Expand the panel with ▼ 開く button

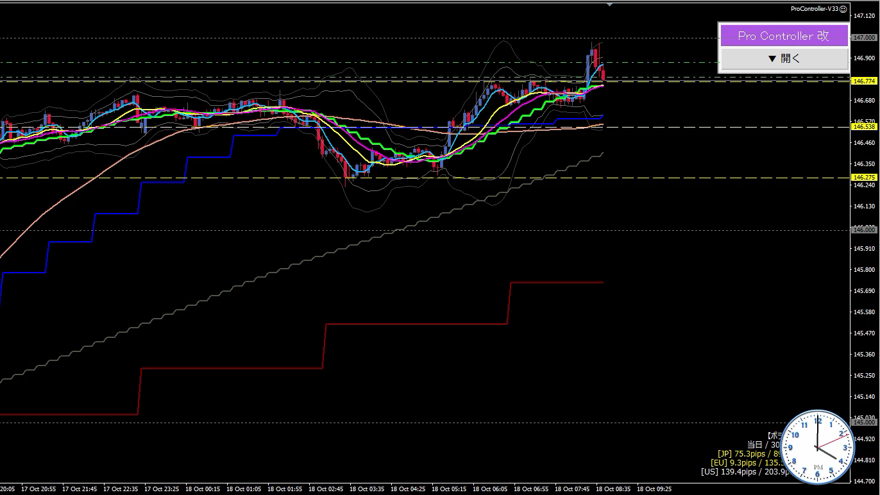[784, 58]
